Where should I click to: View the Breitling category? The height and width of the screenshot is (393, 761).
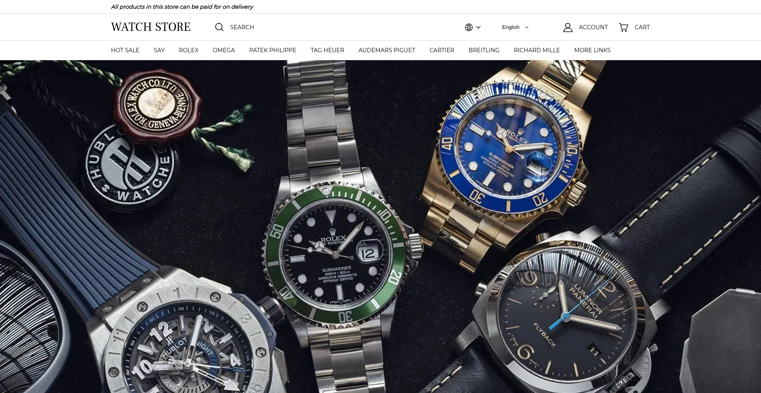484,50
